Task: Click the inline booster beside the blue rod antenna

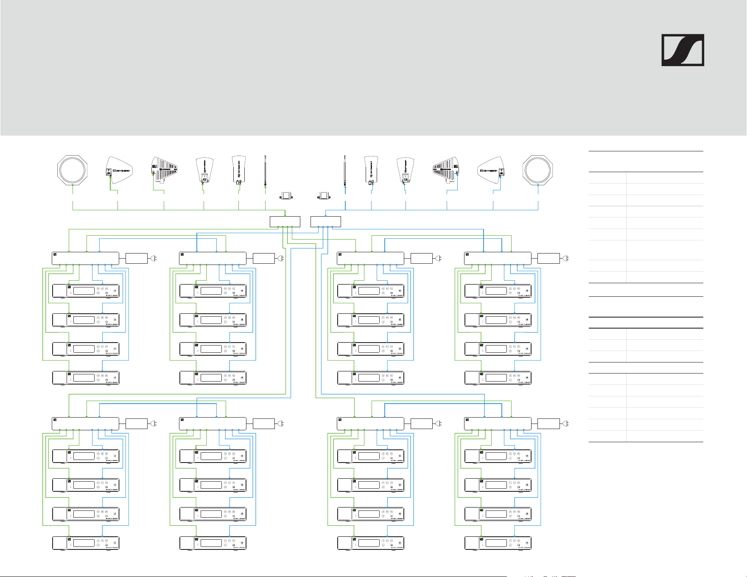Action: pyautogui.click(x=324, y=196)
